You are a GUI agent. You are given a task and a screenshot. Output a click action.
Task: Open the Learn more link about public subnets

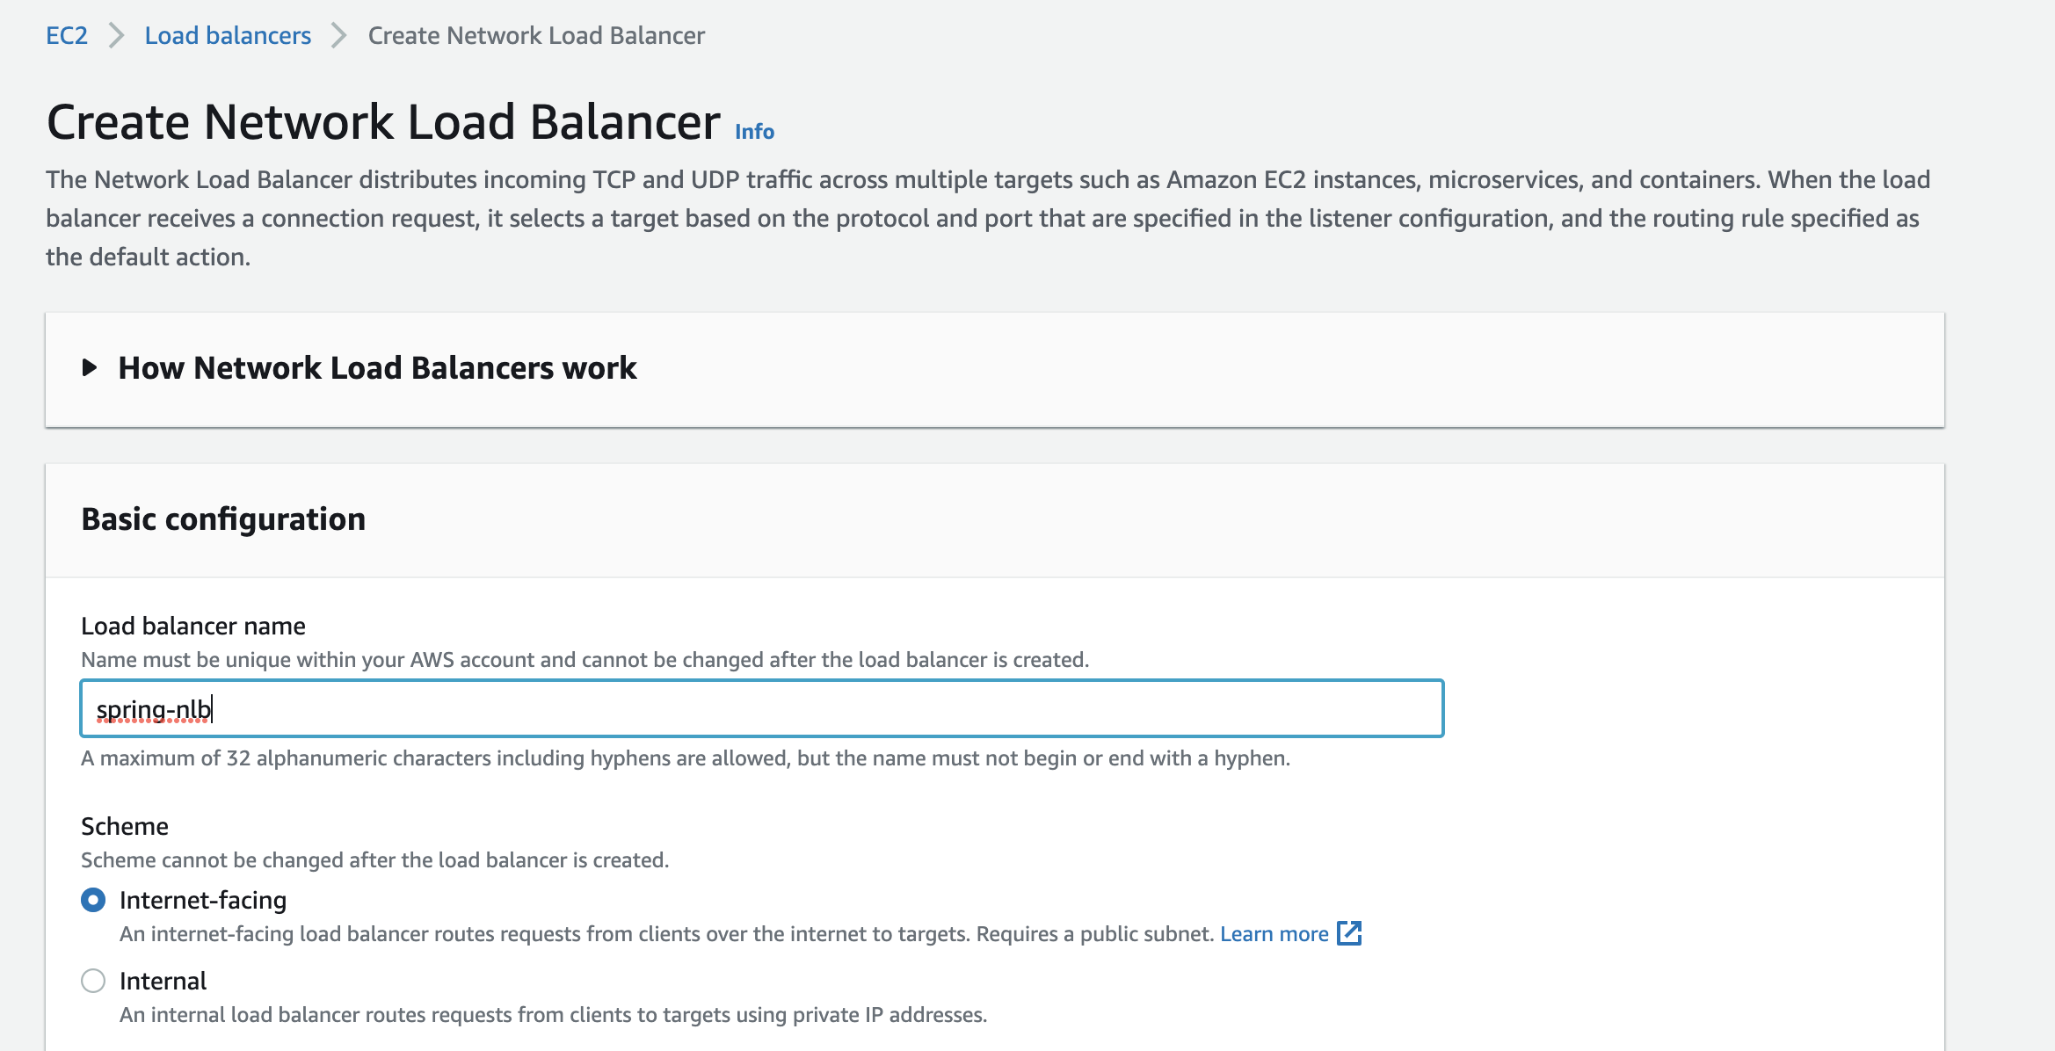pos(1274,934)
